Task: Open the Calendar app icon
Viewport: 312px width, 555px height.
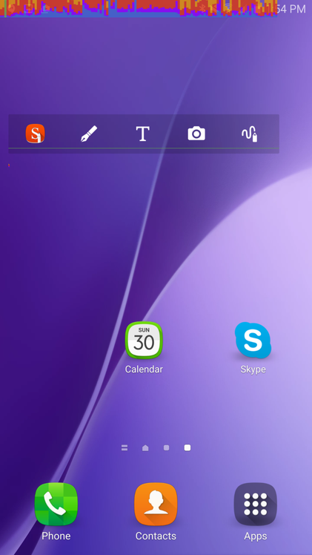Action: [x=144, y=340]
